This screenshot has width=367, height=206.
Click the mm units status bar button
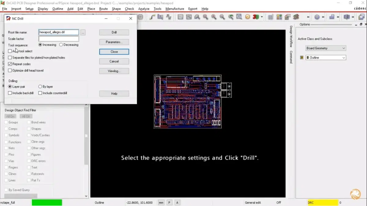pos(161,202)
